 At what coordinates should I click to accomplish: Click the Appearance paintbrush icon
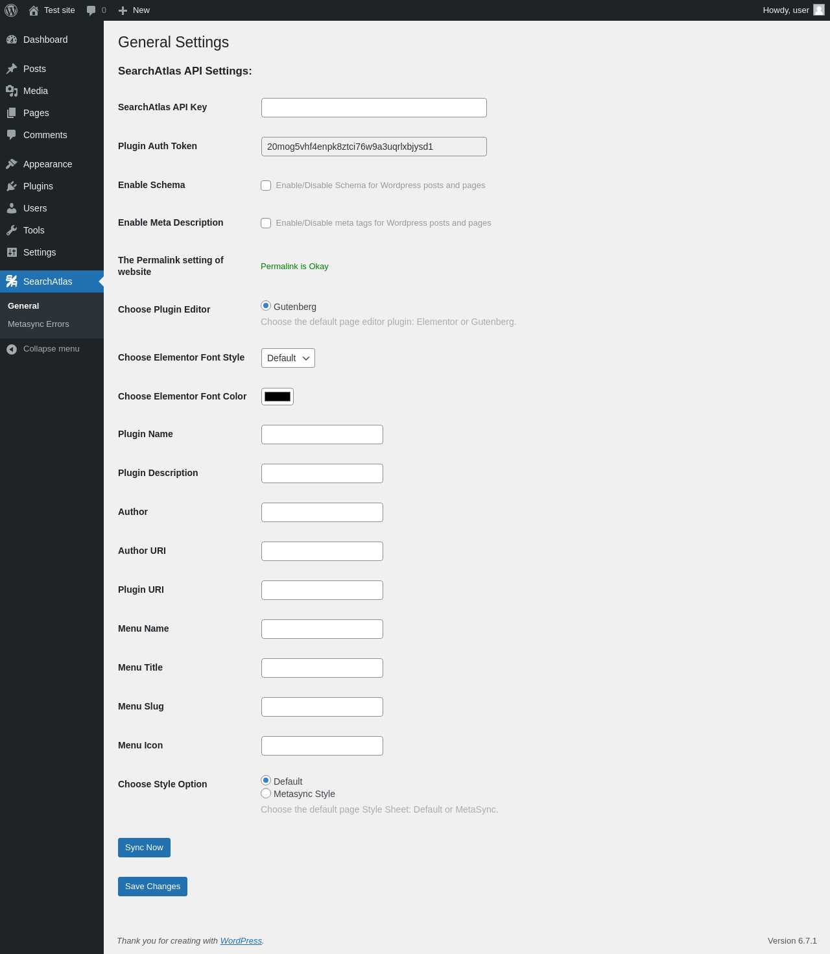(12, 164)
